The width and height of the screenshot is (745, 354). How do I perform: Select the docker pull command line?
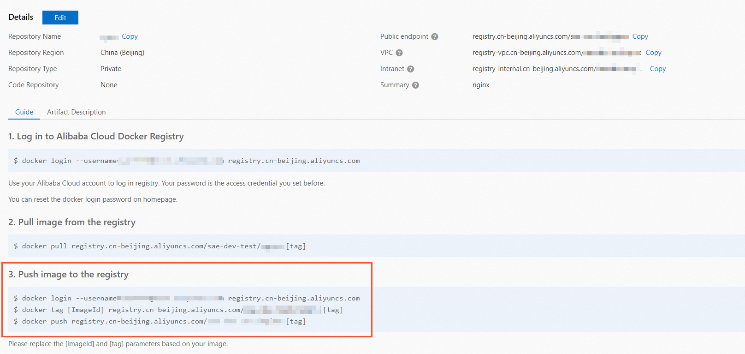[160, 246]
